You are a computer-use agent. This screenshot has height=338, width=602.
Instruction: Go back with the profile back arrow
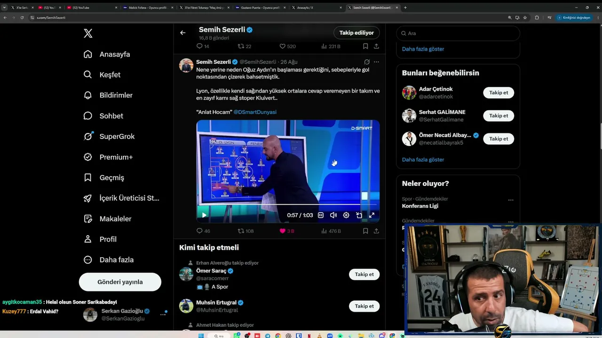click(x=183, y=33)
